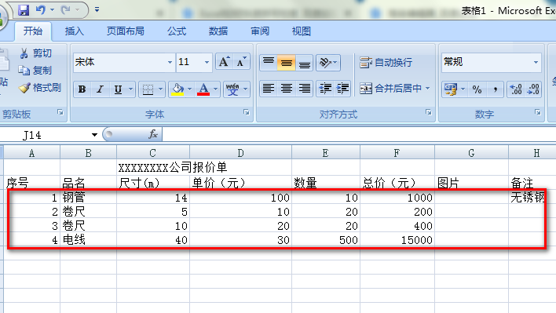Toggle 自动换行 wrap text

(386, 63)
